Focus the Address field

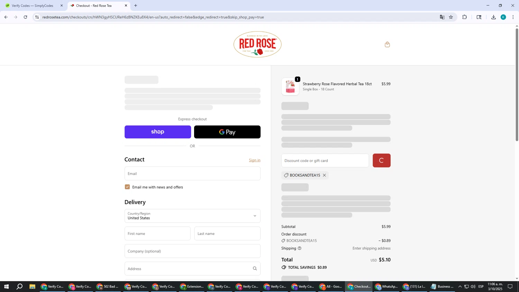point(192,269)
